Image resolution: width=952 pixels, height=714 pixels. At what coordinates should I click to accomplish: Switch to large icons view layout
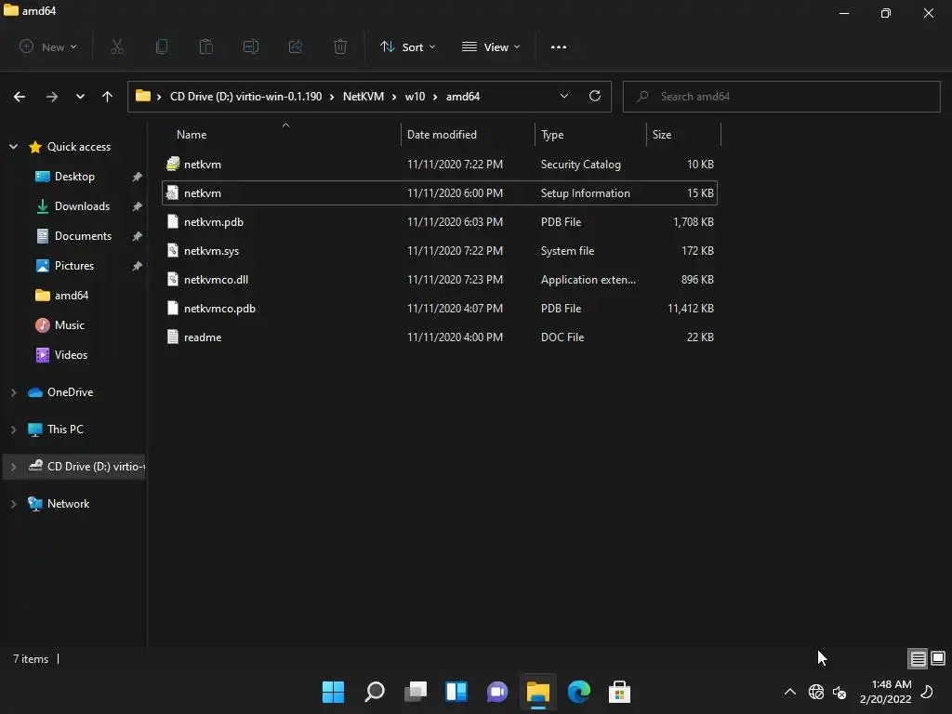938,658
